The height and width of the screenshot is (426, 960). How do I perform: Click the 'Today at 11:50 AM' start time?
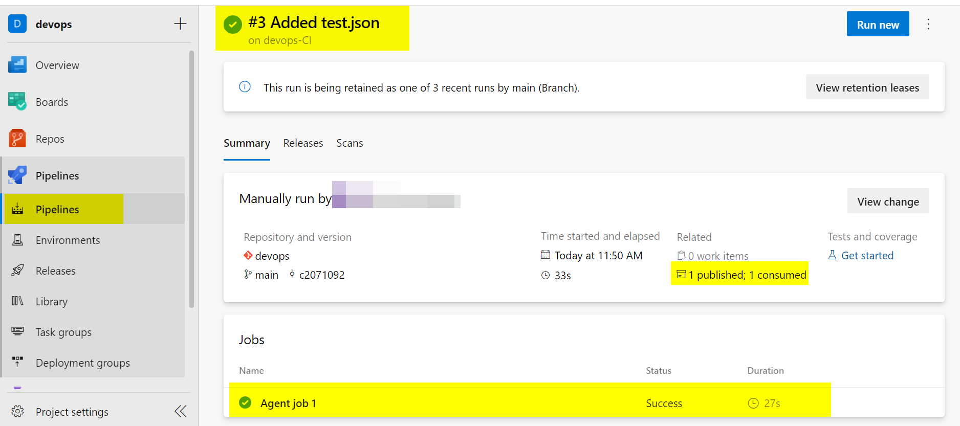click(x=598, y=255)
